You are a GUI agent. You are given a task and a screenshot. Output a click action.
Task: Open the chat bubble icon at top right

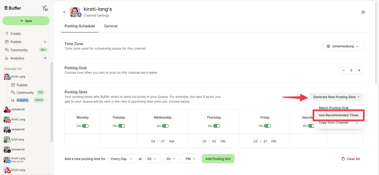[363, 12]
